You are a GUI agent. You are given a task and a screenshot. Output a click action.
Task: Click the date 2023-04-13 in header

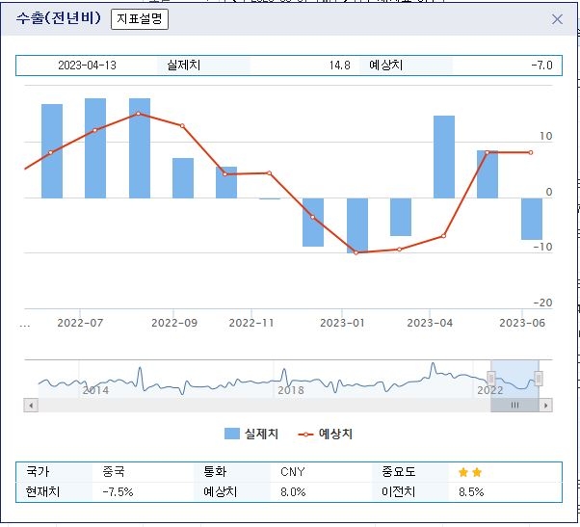pos(87,66)
